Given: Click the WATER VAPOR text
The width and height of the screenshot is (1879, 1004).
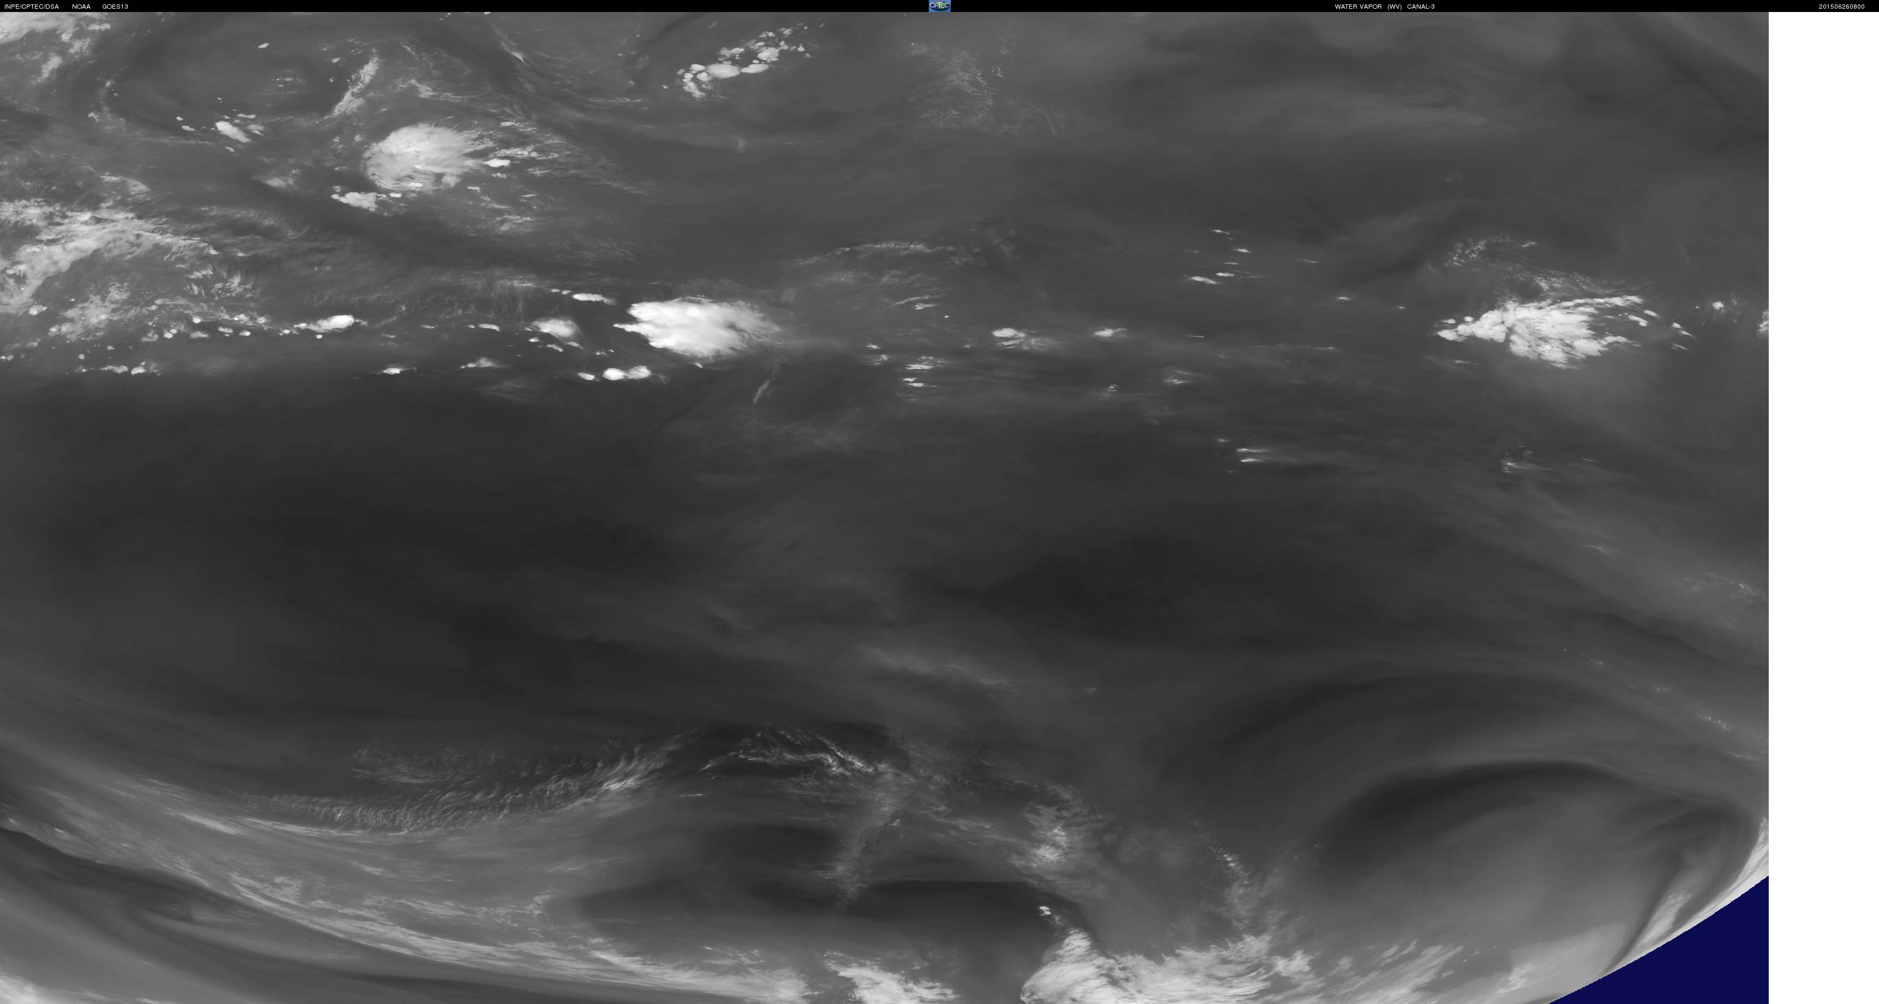Looking at the screenshot, I should click(1358, 7).
